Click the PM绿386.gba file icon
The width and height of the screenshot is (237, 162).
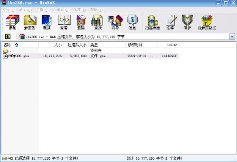tap(5, 56)
